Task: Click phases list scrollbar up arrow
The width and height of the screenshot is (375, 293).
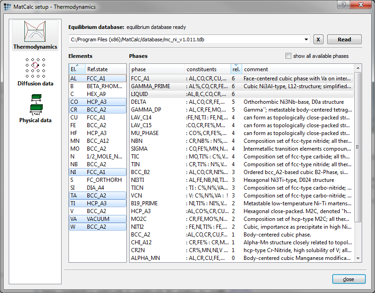Action: (x=358, y=68)
